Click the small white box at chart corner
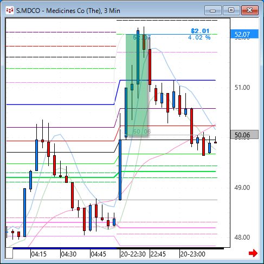 point(9,253)
